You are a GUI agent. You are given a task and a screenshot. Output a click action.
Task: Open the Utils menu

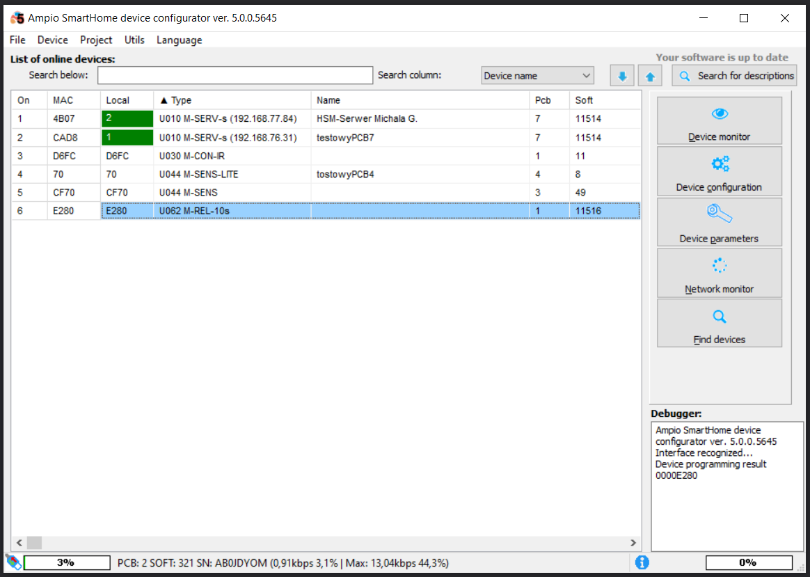pos(134,40)
